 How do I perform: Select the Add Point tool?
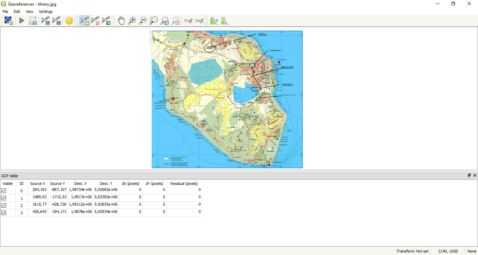click(x=84, y=21)
